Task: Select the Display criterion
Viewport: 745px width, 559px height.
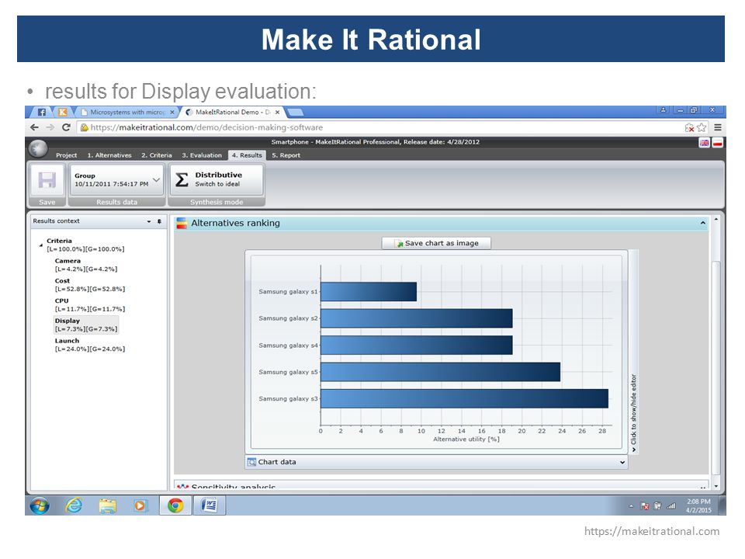Action: (x=86, y=325)
